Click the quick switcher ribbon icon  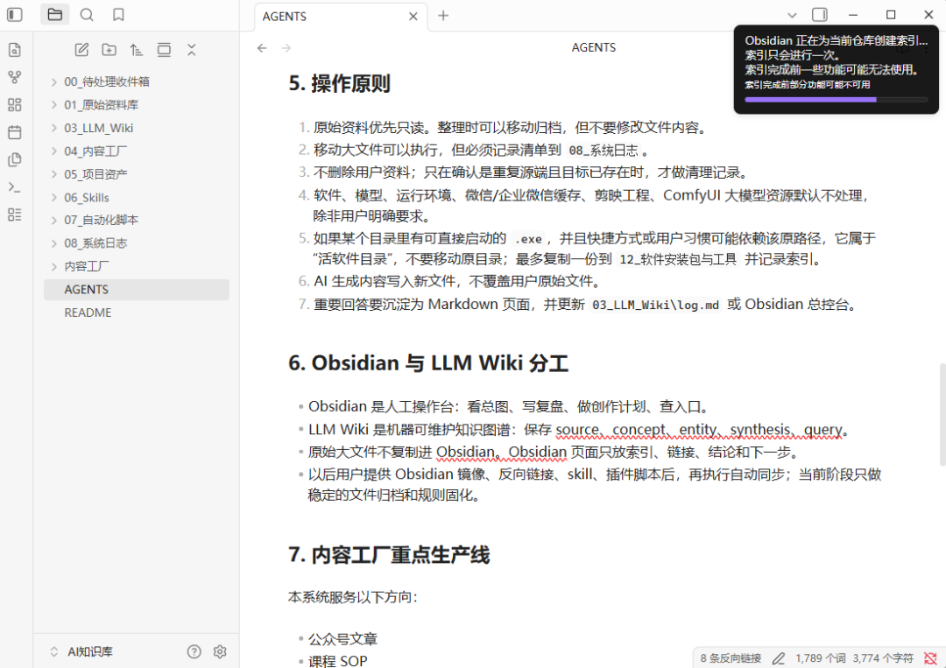(15, 50)
